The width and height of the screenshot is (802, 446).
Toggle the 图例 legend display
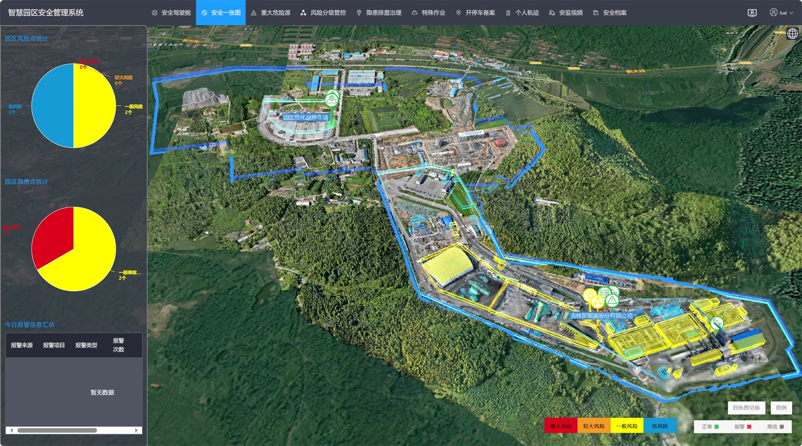coord(781,408)
